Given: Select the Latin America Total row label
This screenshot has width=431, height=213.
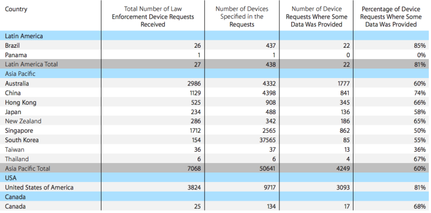Looking at the screenshot, I should pyautogui.click(x=31, y=64).
